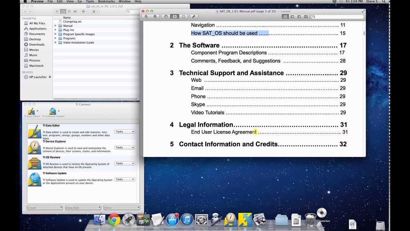The image size is (410, 231).
Task: Click the End User License Agreement entry
Action: coord(224,132)
